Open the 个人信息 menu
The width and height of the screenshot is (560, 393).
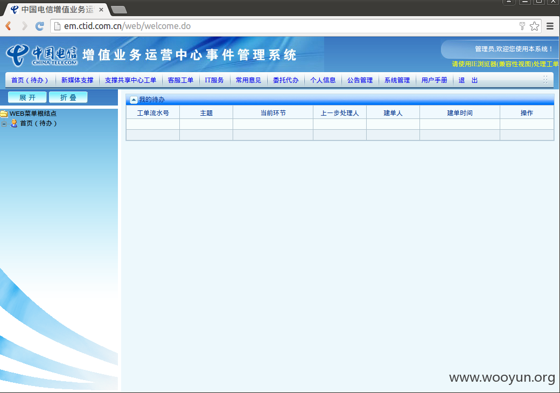[x=323, y=80]
